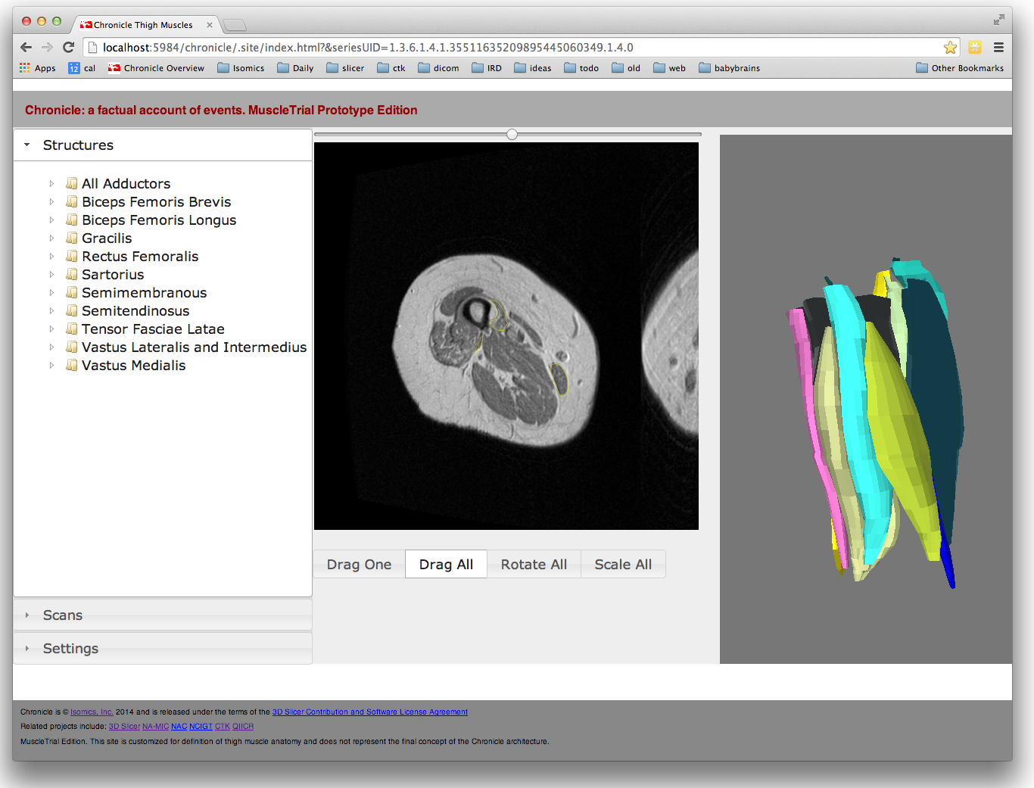Open the Apps grid shortcut
Screen dimensions: 1034x788
tap(37, 68)
